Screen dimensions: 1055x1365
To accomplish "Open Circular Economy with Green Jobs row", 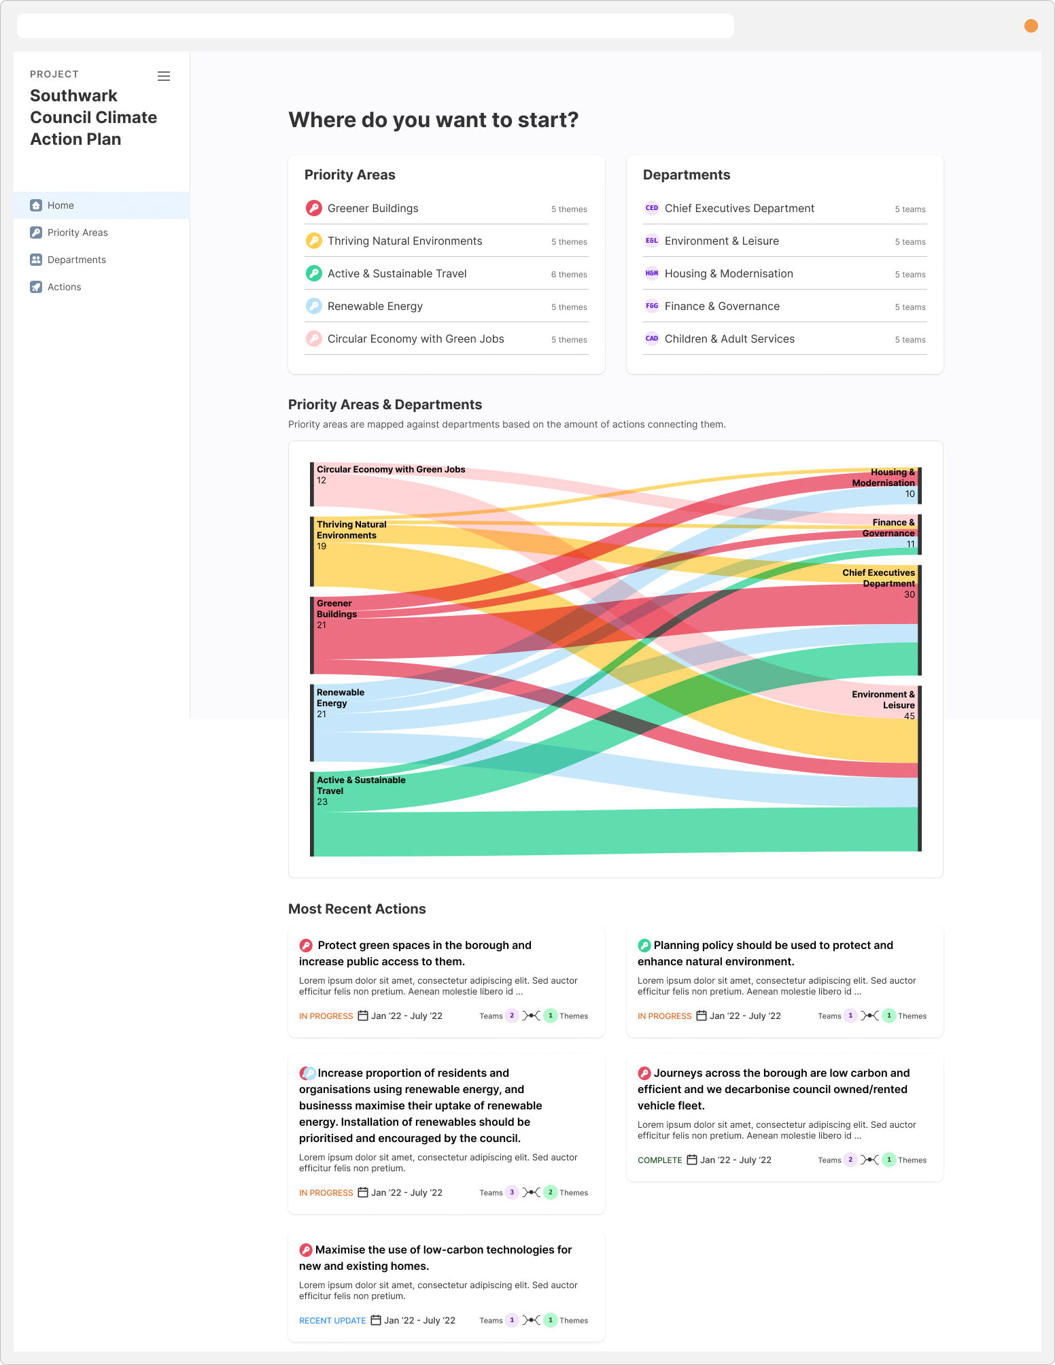I will point(447,339).
